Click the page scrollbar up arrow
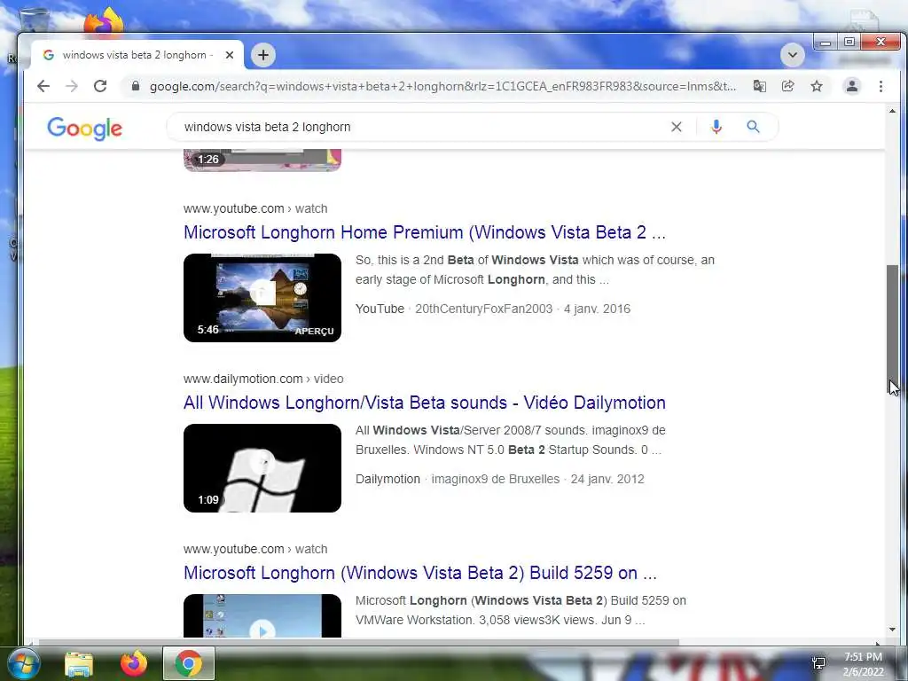The image size is (908, 681). [892, 111]
